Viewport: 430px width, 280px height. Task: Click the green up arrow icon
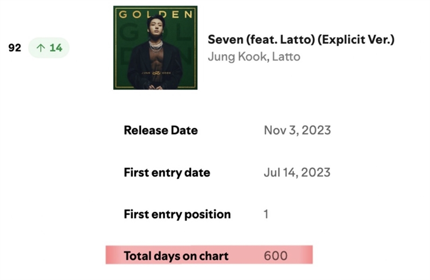pyautogui.click(x=41, y=48)
